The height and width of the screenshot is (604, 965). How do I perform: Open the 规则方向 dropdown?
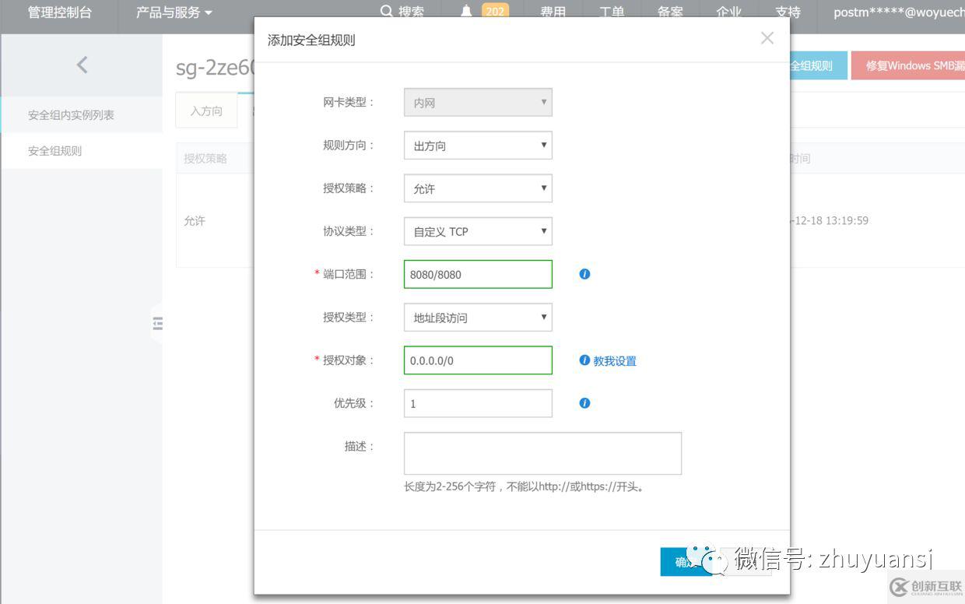pyautogui.click(x=477, y=145)
